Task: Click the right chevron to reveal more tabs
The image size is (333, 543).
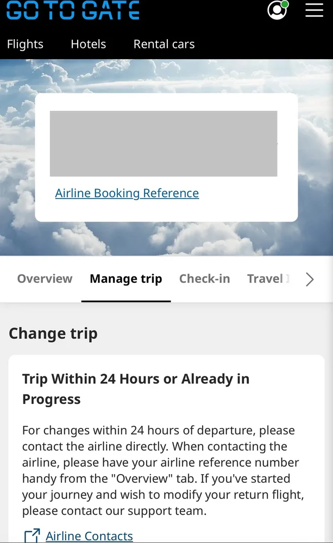Action: (310, 279)
